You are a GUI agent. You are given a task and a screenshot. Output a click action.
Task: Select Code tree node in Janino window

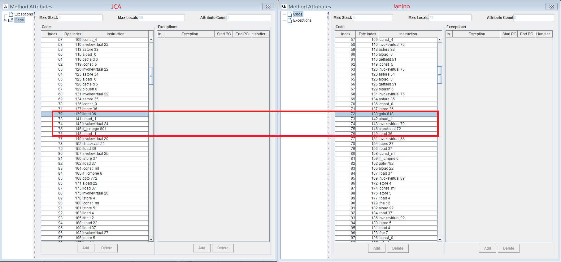click(298, 14)
